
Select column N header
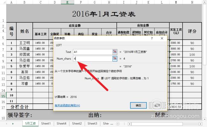(x=192, y=2)
